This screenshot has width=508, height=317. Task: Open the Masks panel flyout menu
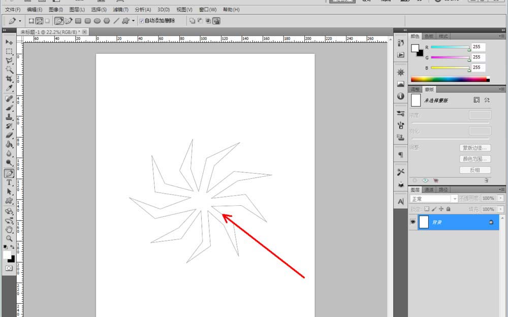(502, 89)
